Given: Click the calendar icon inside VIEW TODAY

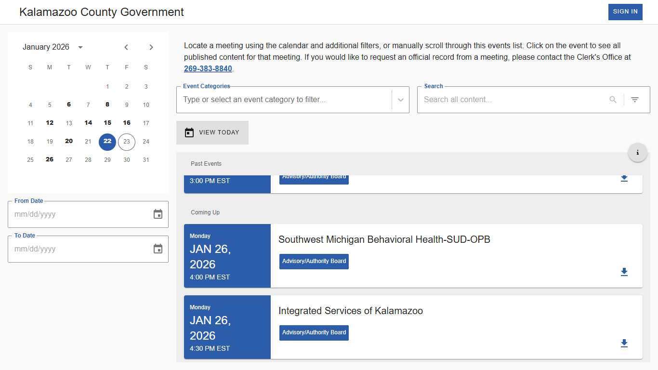Looking at the screenshot, I should pos(189,132).
